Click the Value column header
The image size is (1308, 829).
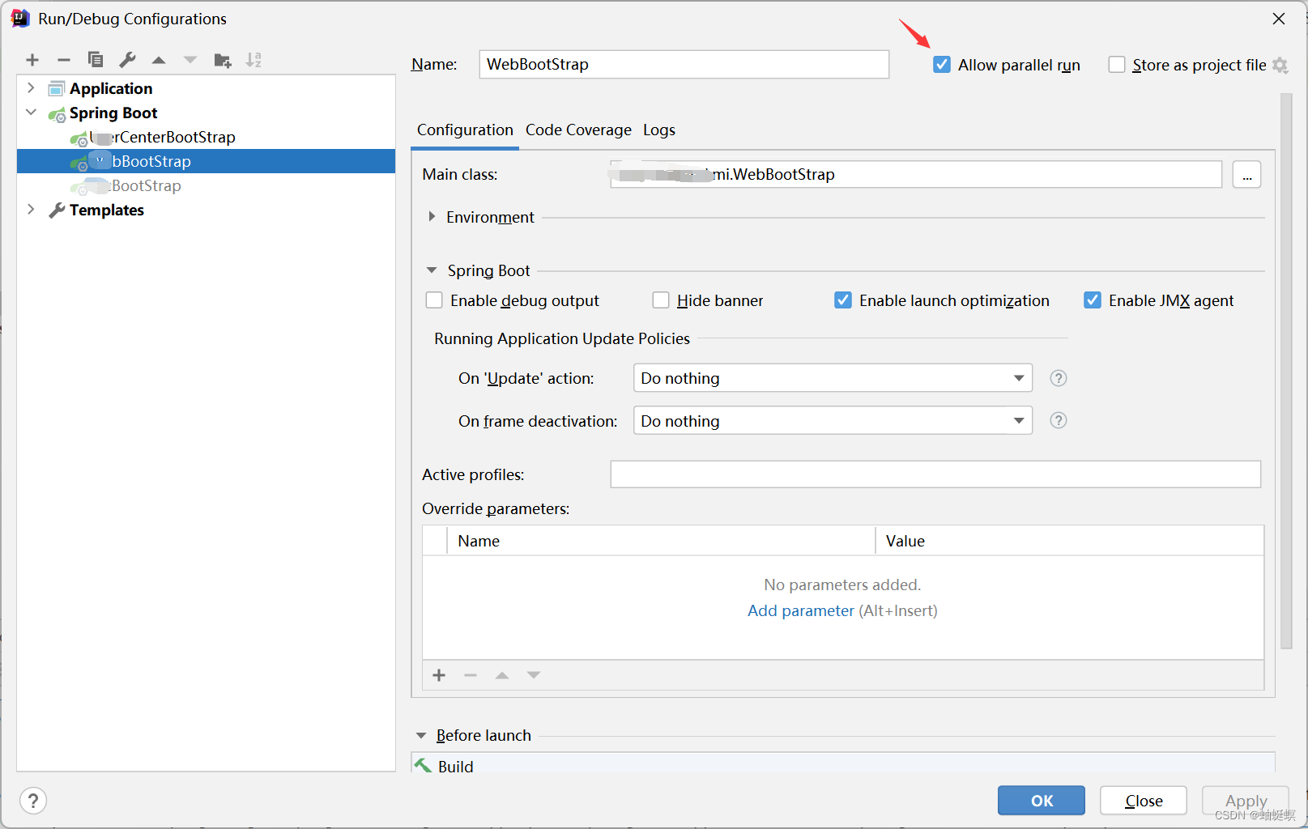point(1069,541)
